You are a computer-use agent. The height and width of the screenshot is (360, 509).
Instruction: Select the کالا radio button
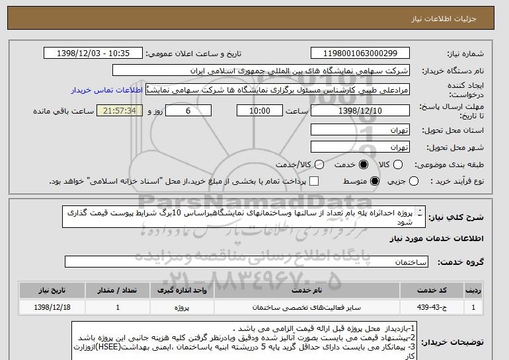pyautogui.click(x=398, y=164)
